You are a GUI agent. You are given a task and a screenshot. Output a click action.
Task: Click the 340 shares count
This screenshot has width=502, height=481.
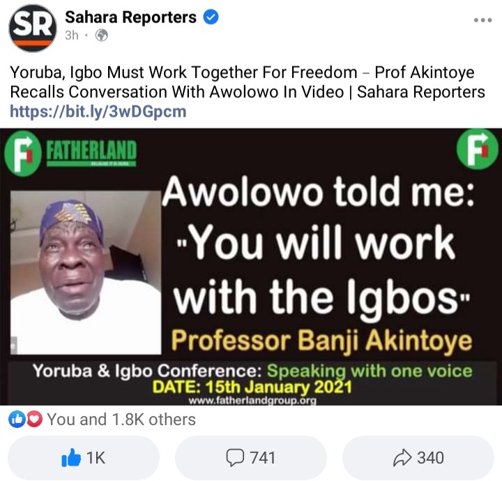(x=430, y=457)
